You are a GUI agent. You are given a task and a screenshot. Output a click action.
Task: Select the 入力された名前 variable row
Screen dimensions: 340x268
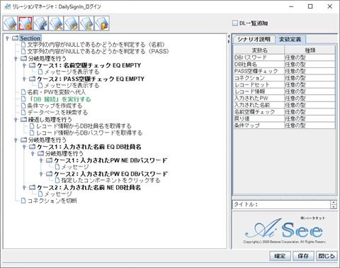click(x=284, y=105)
